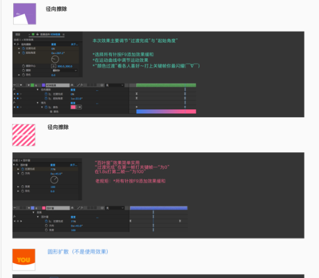This screenshot has width=319, height=278.
Task: Open the purple radial wipe thumbnail
Action: pyautogui.click(x=24, y=14)
